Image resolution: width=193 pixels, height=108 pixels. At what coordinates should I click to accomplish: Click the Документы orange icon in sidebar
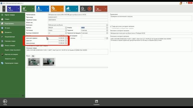2,32
